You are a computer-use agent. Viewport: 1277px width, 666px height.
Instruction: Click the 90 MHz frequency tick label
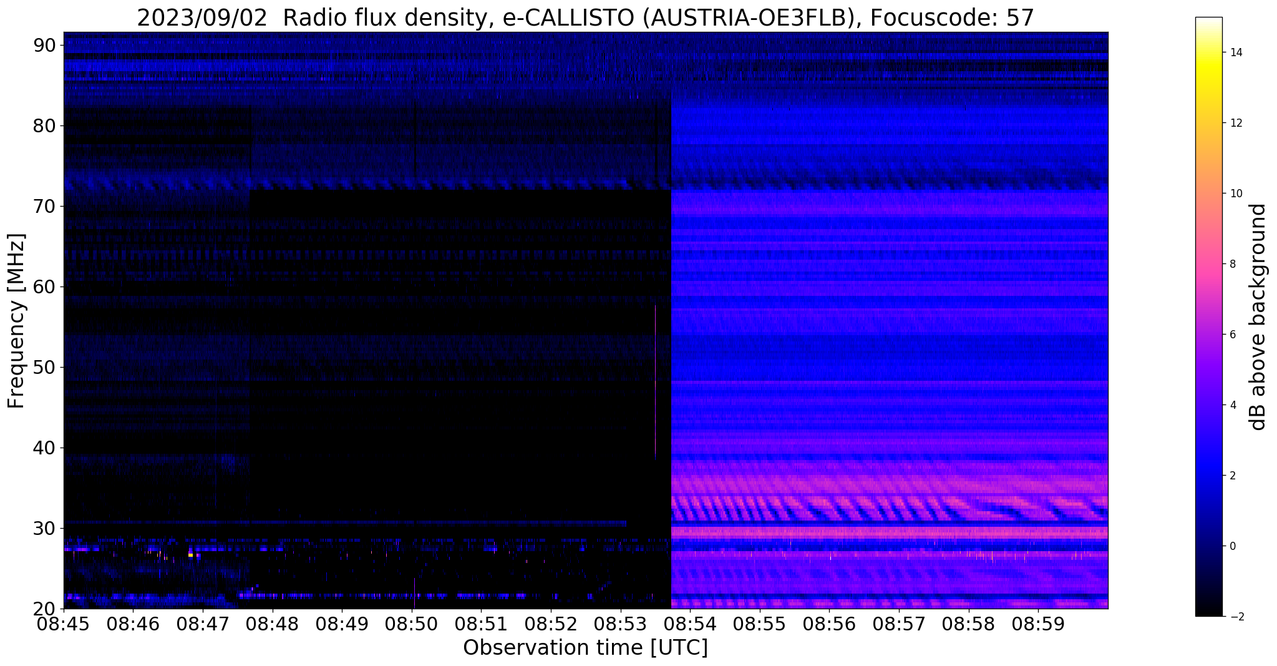45,45
